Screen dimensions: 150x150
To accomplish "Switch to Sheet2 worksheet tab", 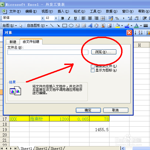I will (41, 148).
